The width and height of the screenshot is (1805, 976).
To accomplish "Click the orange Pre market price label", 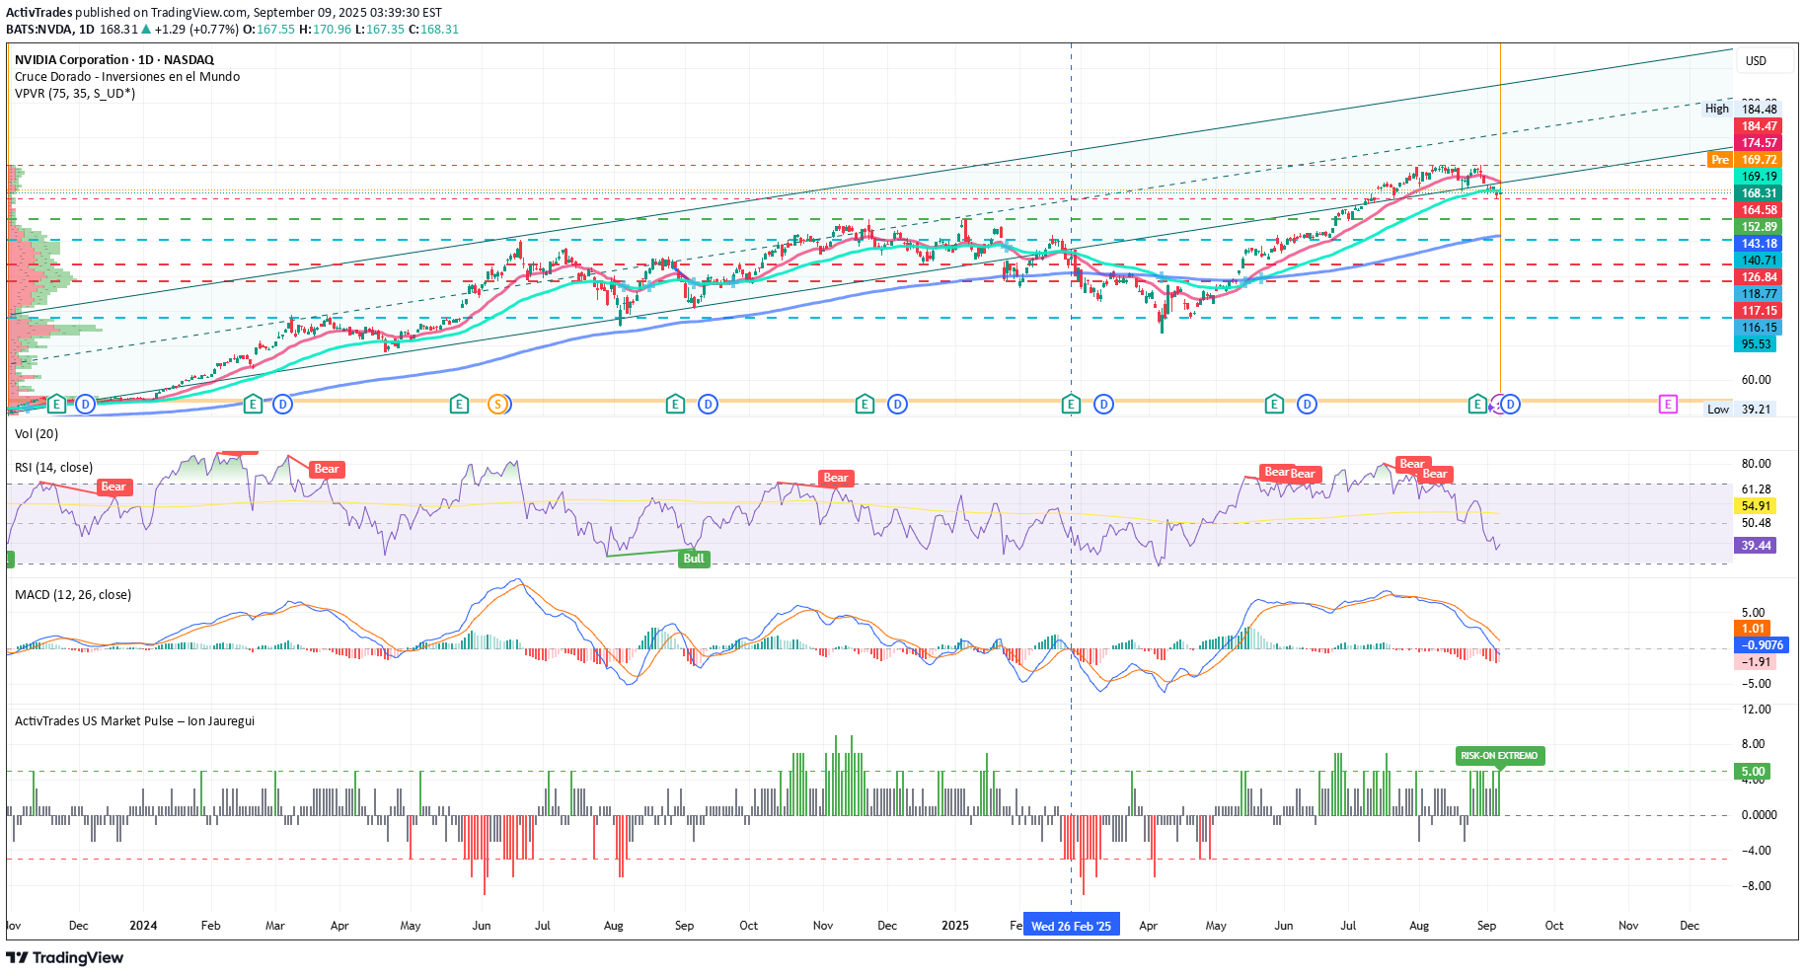I will [x=1720, y=160].
